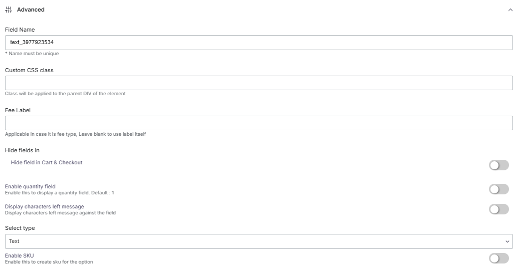Click the "Enable quantity field" label text
The width and height of the screenshot is (522, 268).
30,186
